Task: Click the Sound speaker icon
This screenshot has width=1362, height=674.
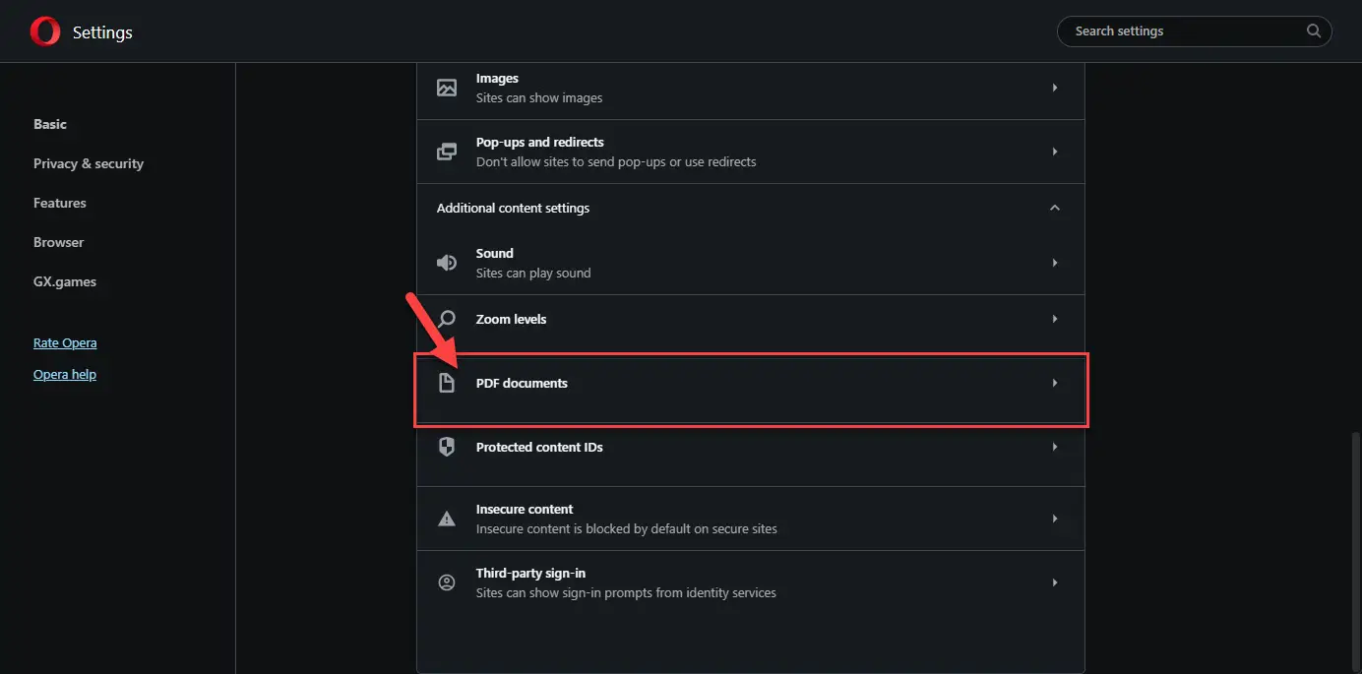Action: 447,263
